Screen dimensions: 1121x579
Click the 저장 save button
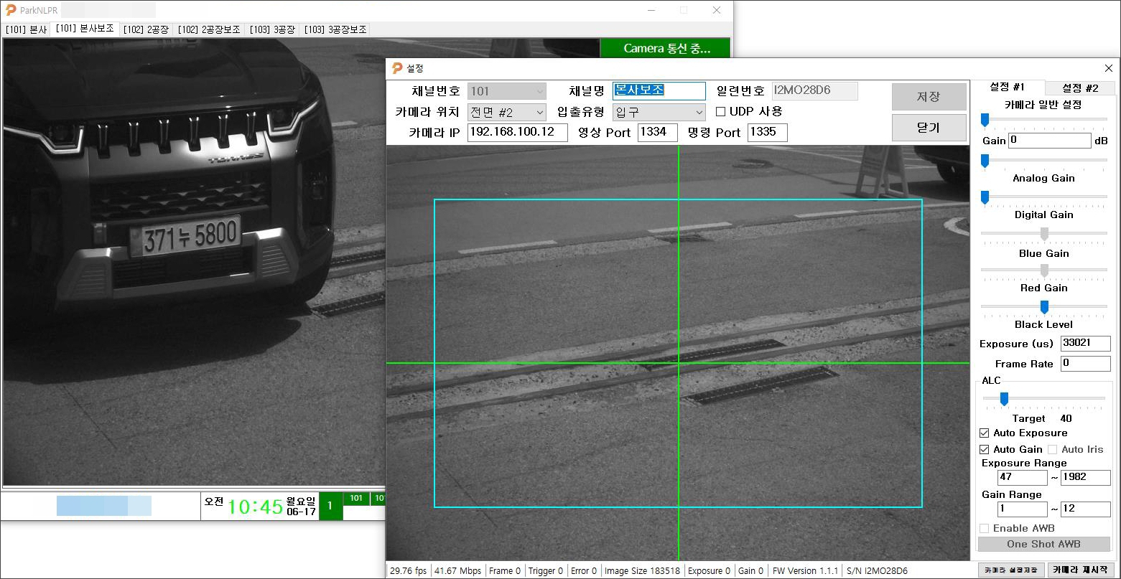[929, 97]
